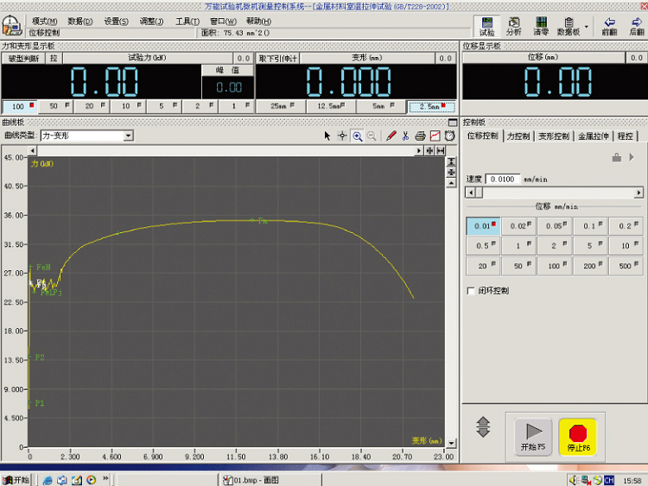Click the chart horizontal scroll left arrow
This screenshot has height=486, width=648.
click(x=33, y=151)
